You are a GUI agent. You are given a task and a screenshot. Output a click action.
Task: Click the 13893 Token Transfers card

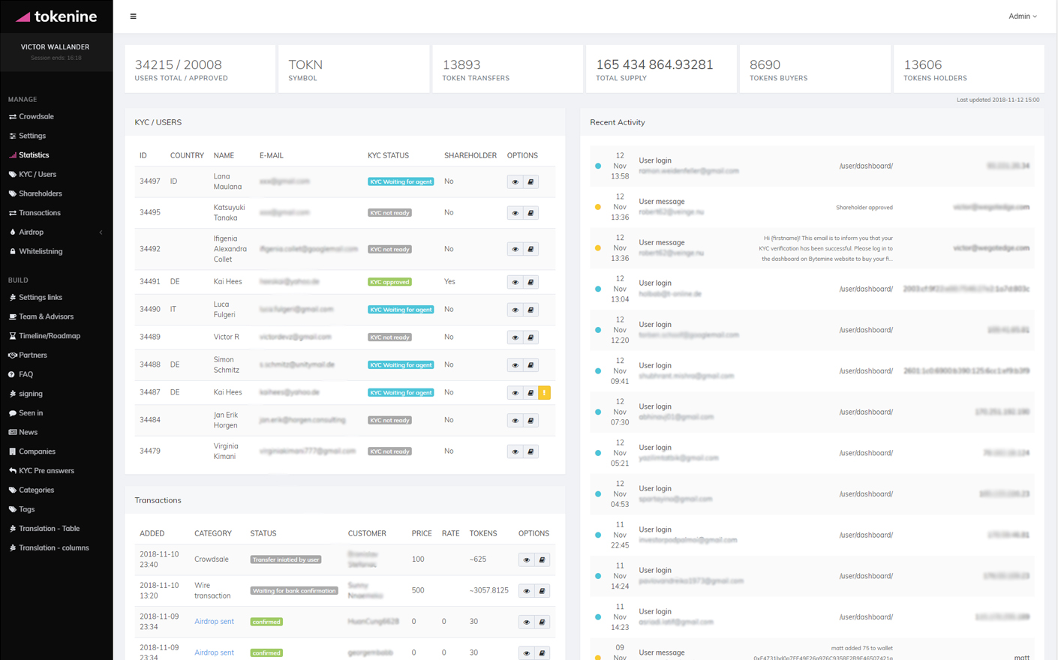[507, 69]
